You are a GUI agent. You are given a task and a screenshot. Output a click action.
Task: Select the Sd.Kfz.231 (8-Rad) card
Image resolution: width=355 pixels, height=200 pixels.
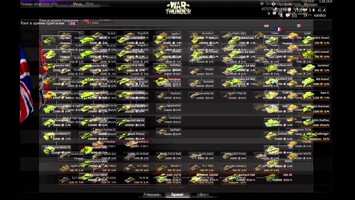169,156
